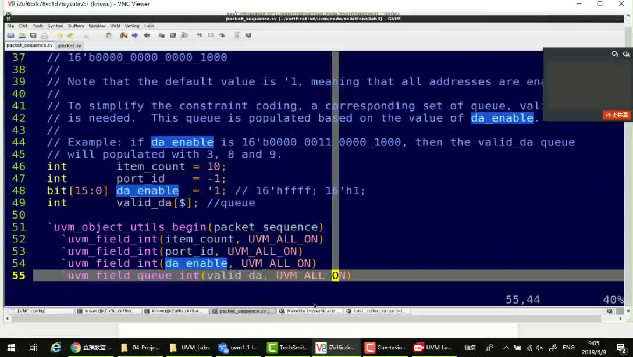Open the UVM menu
633x357 pixels.
tap(115, 26)
